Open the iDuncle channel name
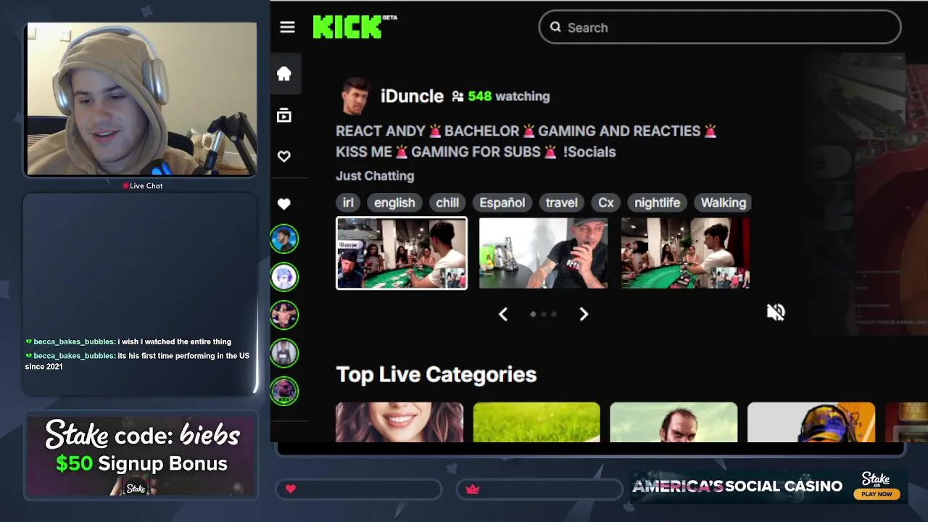The width and height of the screenshot is (928, 522). 412,96
